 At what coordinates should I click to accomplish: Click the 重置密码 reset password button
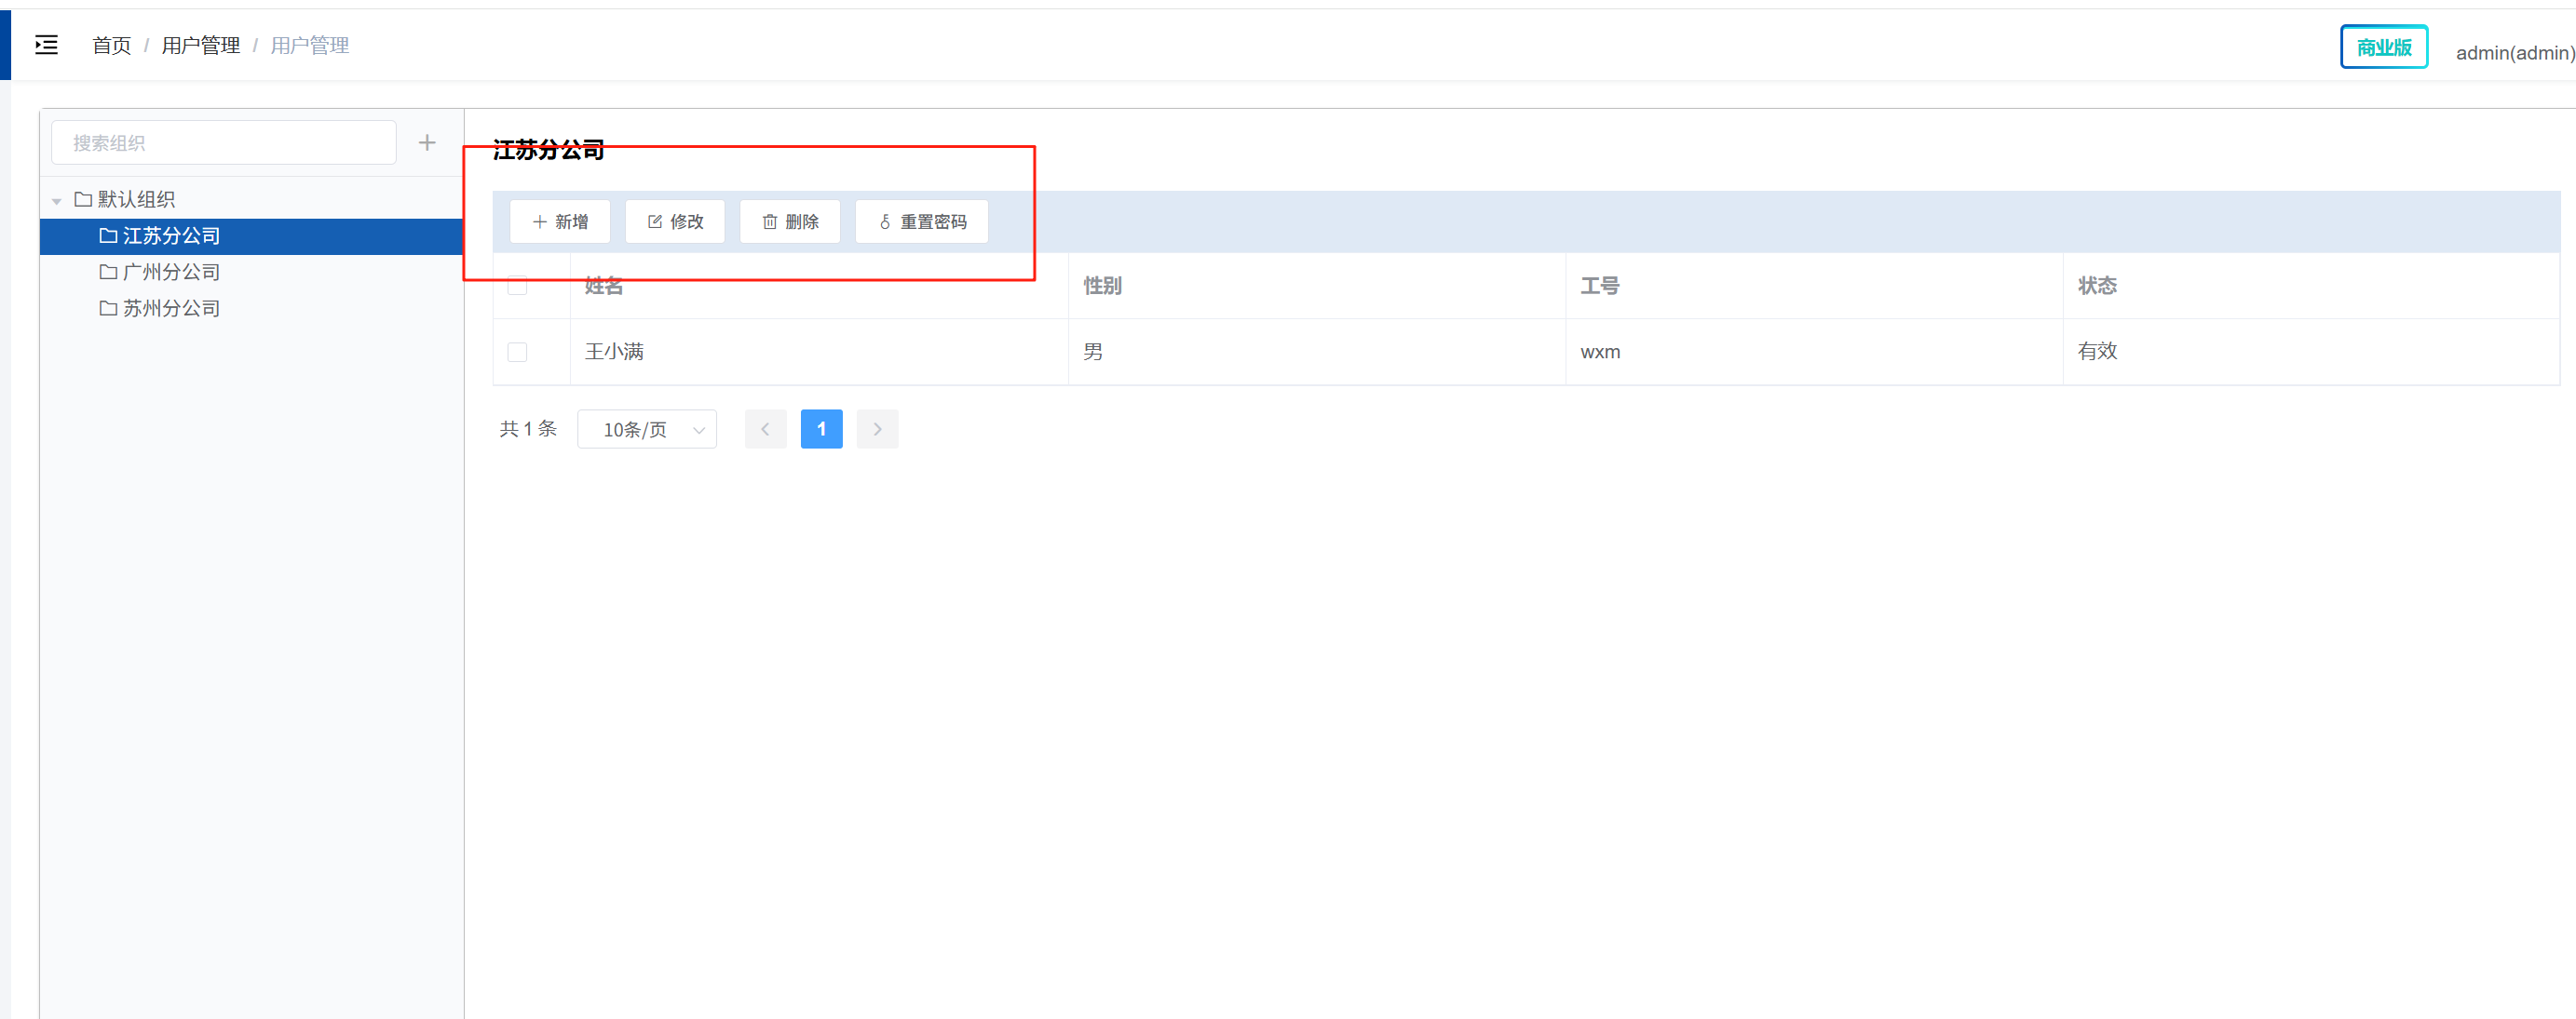click(922, 221)
